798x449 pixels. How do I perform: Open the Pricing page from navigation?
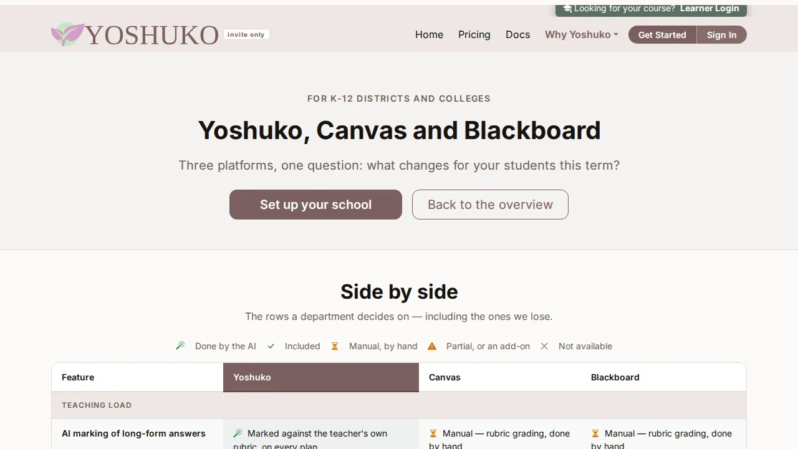click(x=474, y=35)
